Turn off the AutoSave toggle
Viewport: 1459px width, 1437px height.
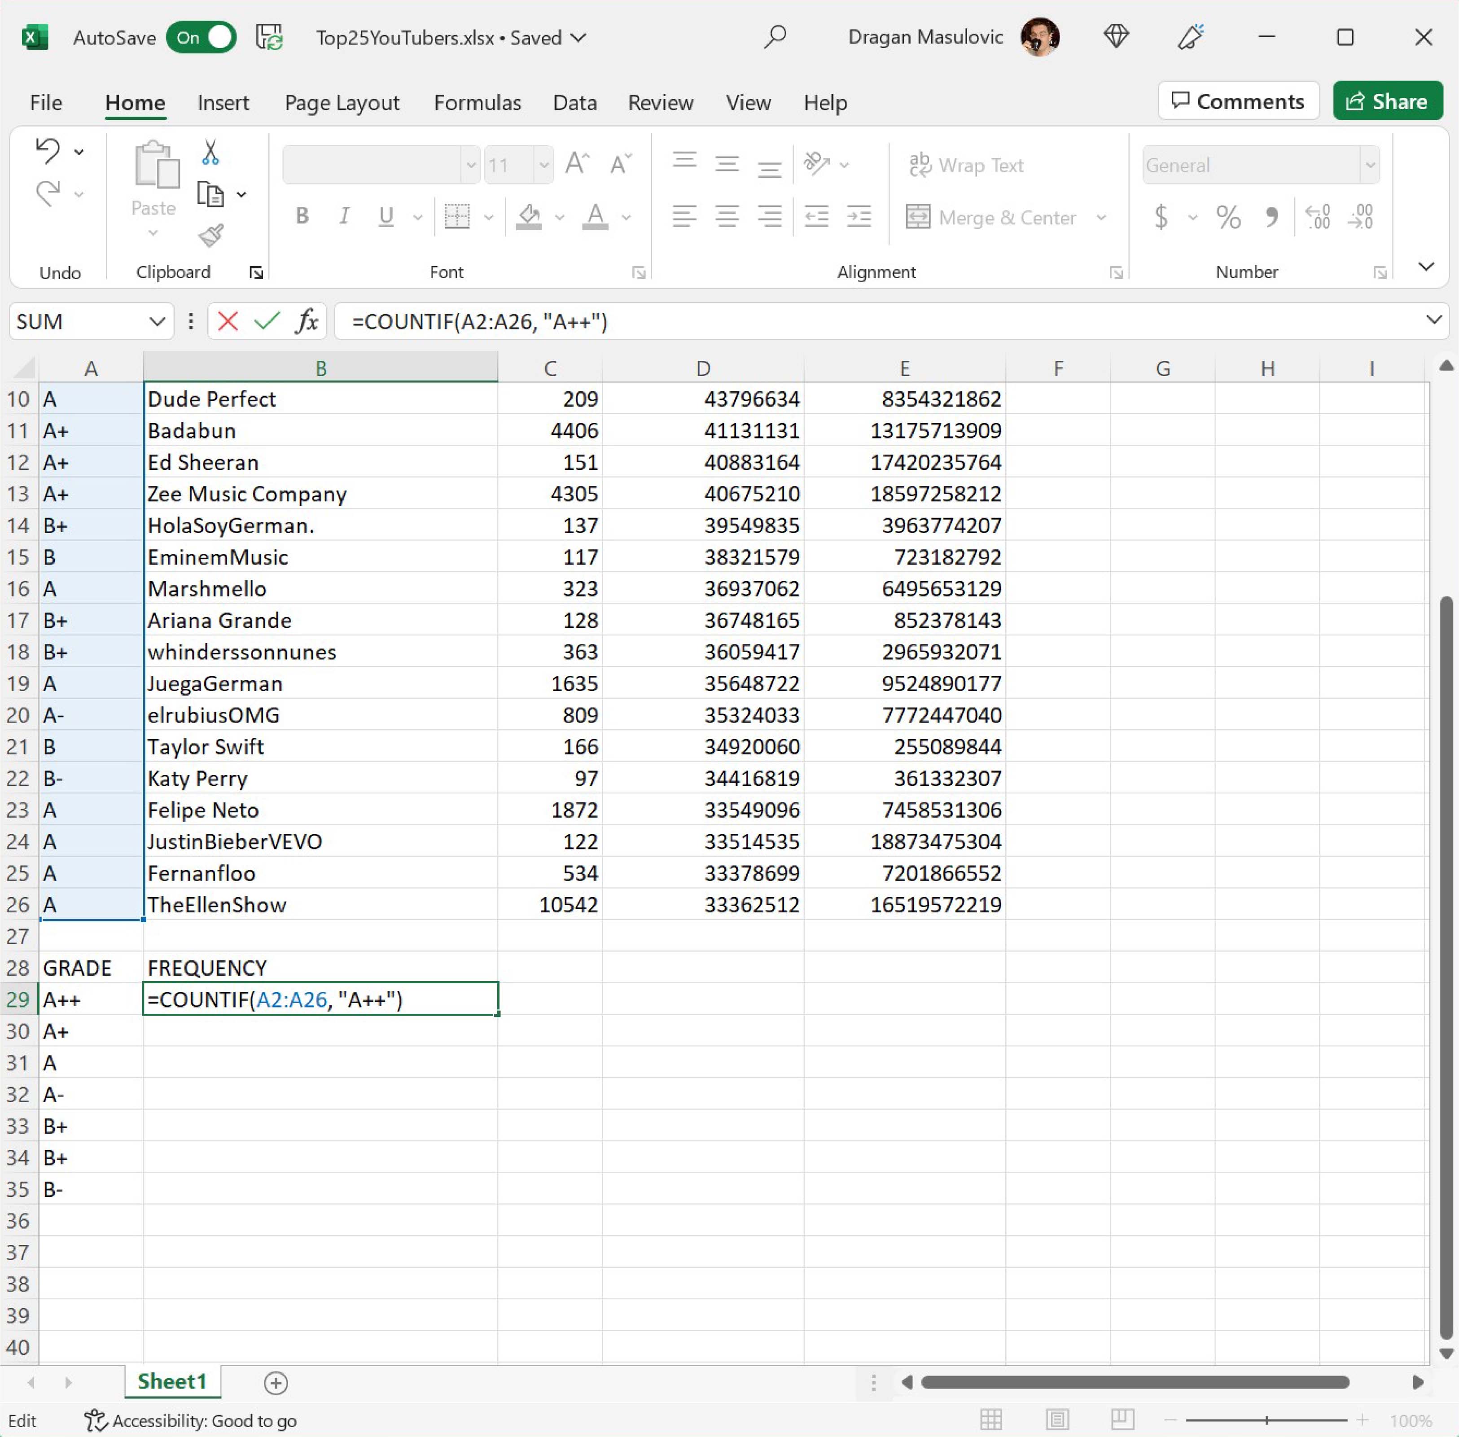click(x=202, y=38)
